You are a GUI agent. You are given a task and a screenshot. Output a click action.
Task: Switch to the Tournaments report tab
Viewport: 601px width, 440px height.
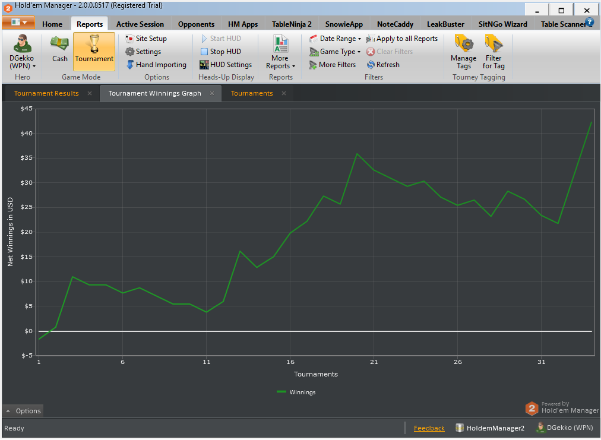[x=252, y=93]
